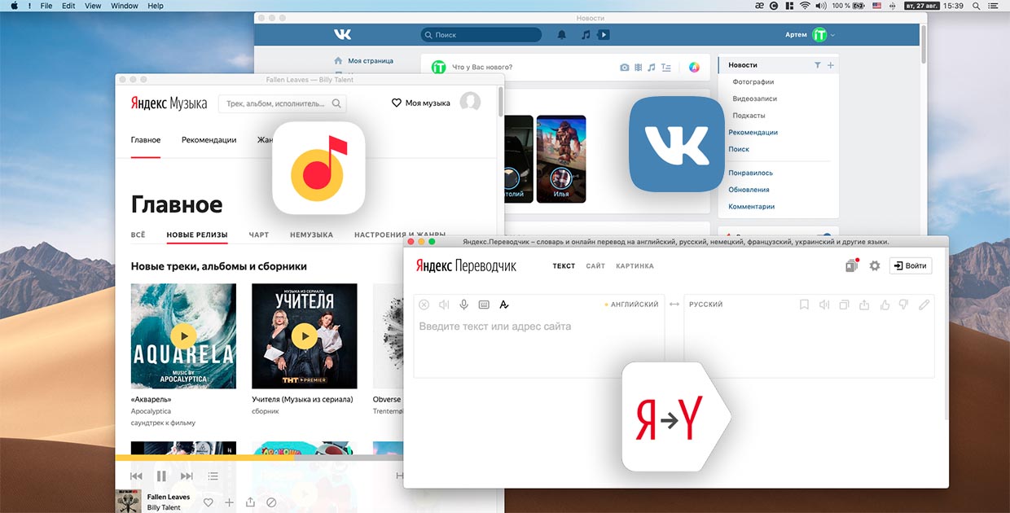
Task: Select the ТЕКСТ mode in Translate
Action: (564, 266)
